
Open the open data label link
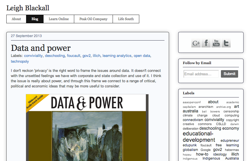tap(142, 56)
